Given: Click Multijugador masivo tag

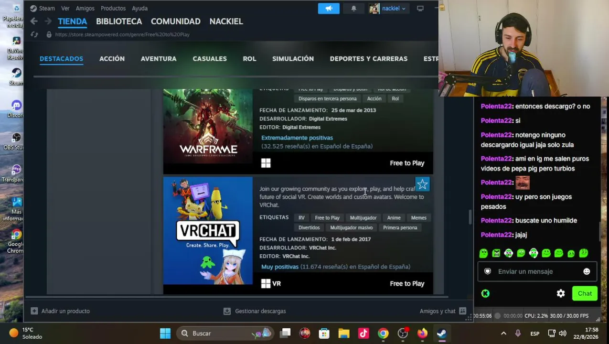Looking at the screenshot, I should tap(351, 228).
